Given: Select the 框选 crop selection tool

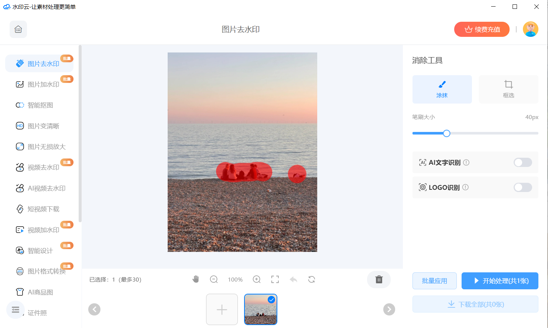Looking at the screenshot, I should tap(508, 89).
